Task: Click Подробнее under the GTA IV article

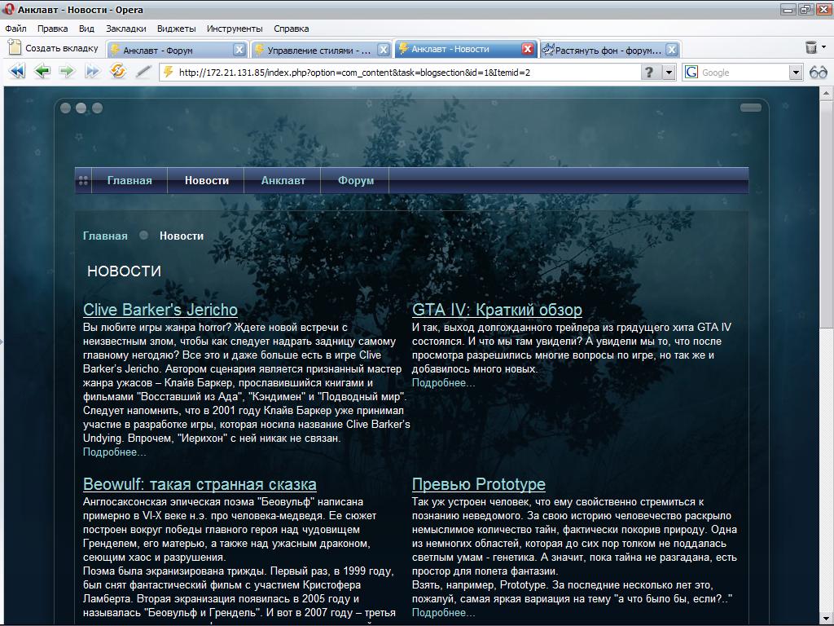Action: pos(443,383)
